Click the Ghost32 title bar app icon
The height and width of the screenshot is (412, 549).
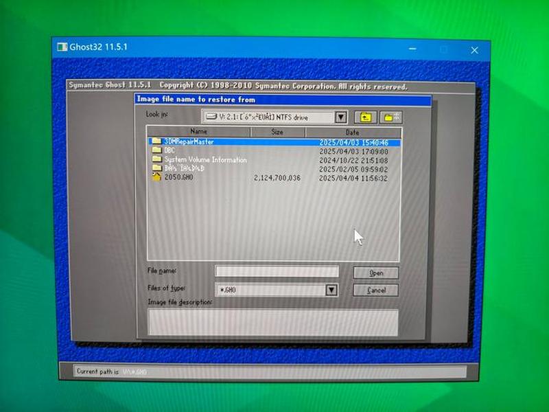[x=62, y=47]
